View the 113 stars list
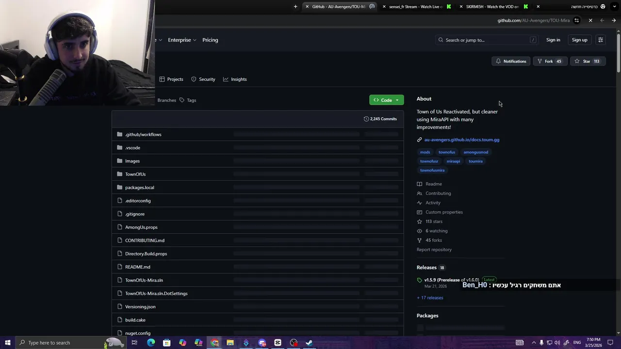 pyautogui.click(x=429, y=222)
